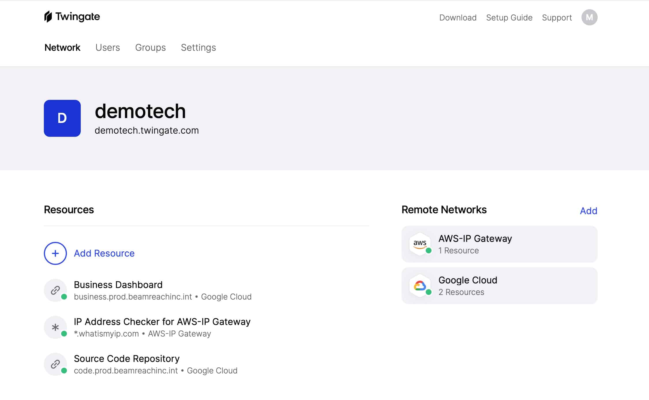Image resolution: width=649 pixels, height=400 pixels.
Task: Open the Support link
Action: (557, 18)
